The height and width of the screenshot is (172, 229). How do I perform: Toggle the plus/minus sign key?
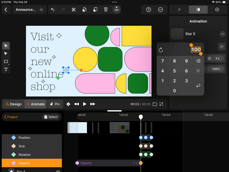(x=198, y=71)
